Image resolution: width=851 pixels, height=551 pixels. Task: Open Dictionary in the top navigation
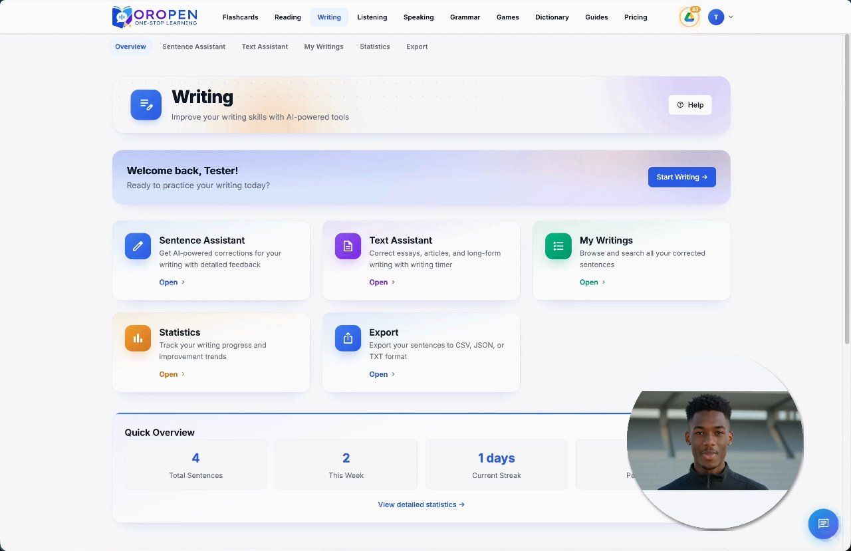click(x=552, y=17)
